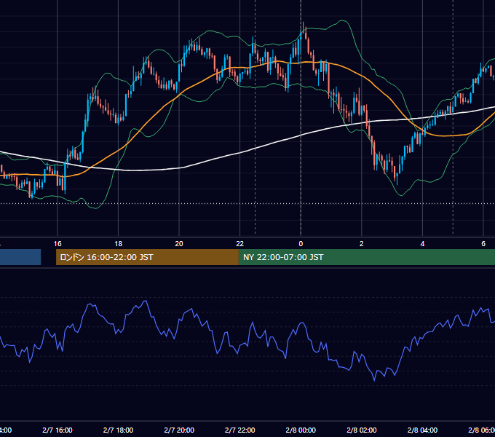Viewport: 495px width, 437px height.
Task: Select the 2/7 18:00 date label
Action: [119, 430]
